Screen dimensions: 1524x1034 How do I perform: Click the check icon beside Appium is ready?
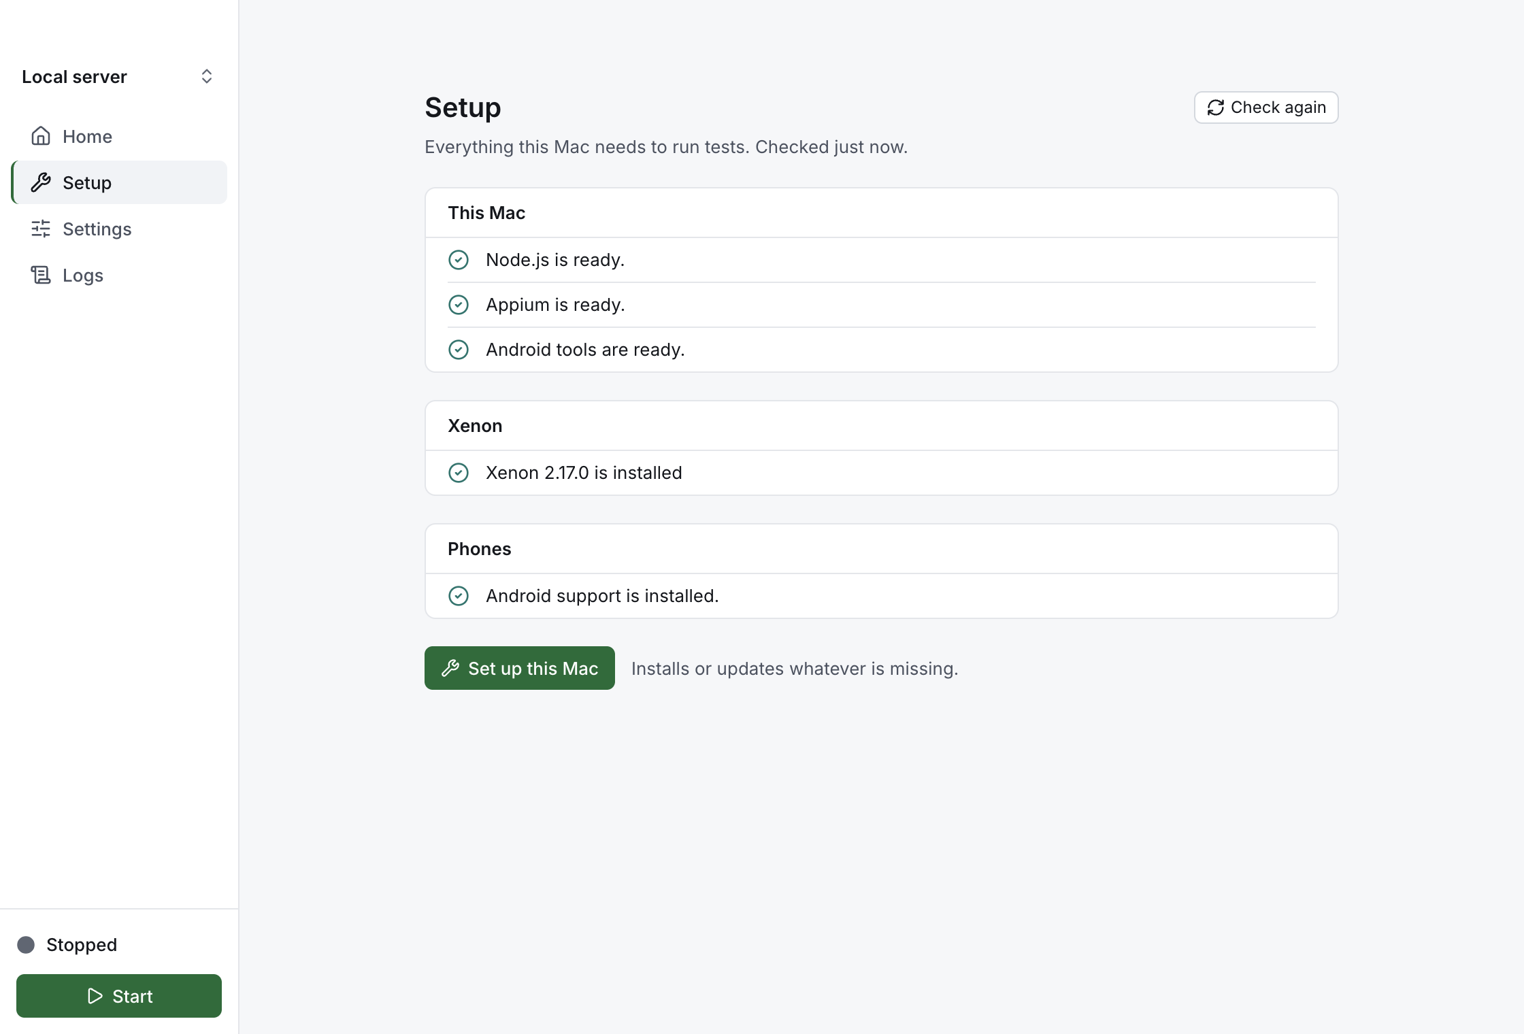[459, 305]
